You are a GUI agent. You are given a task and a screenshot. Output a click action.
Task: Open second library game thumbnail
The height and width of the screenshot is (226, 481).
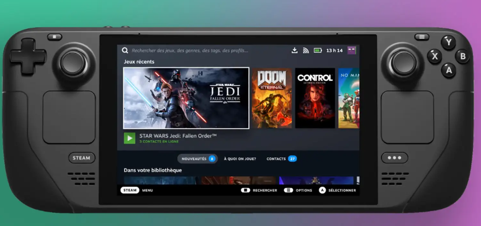(x=238, y=180)
